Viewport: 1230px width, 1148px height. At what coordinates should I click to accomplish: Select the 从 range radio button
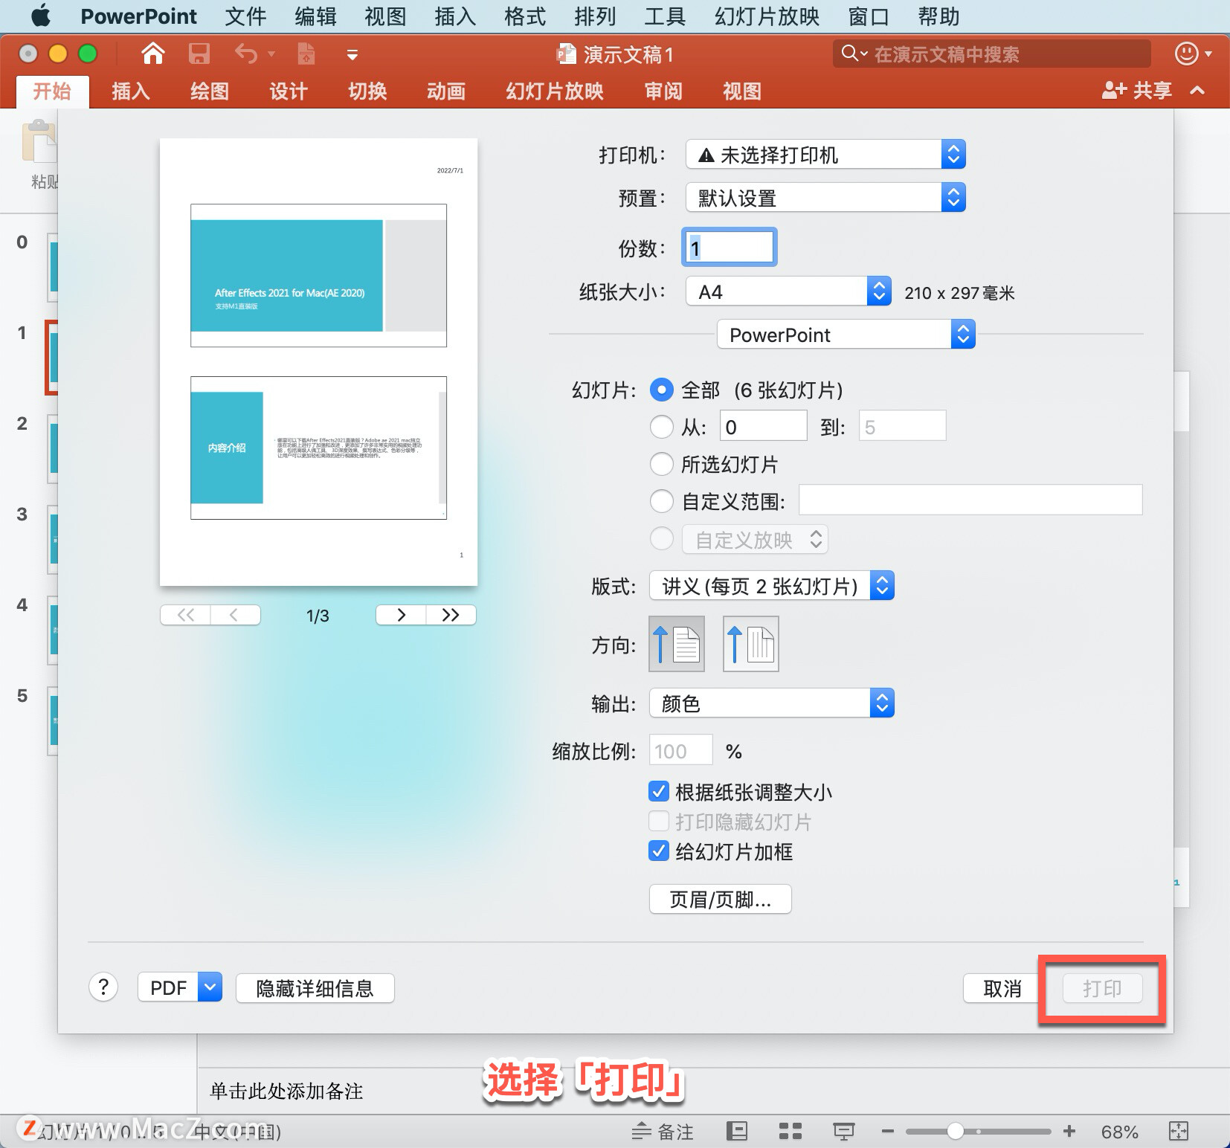(x=662, y=427)
